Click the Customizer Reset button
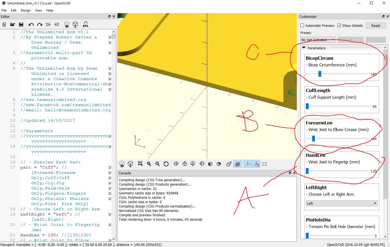The width and height of the screenshot is (390, 247). pos(376,25)
